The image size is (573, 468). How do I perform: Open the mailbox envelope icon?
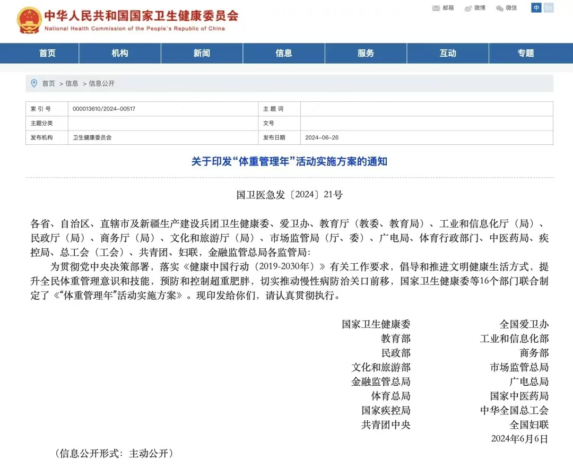(x=436, y=8)
